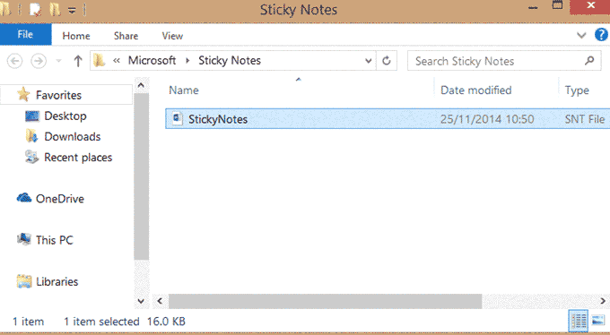Click navigation pane scrollbar up arrow
This screenshot has height=335, width=610.
coord(141,85)
